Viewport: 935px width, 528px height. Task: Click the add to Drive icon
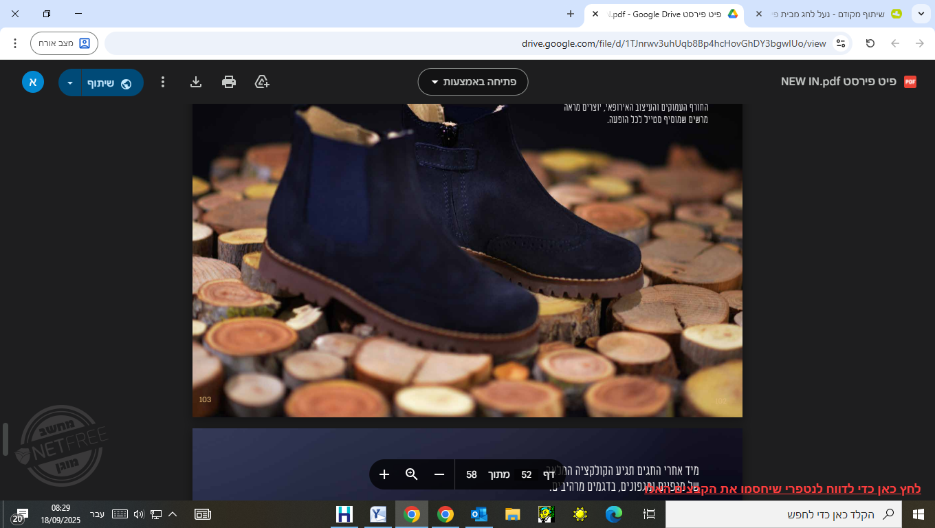[x=262, y=82]
